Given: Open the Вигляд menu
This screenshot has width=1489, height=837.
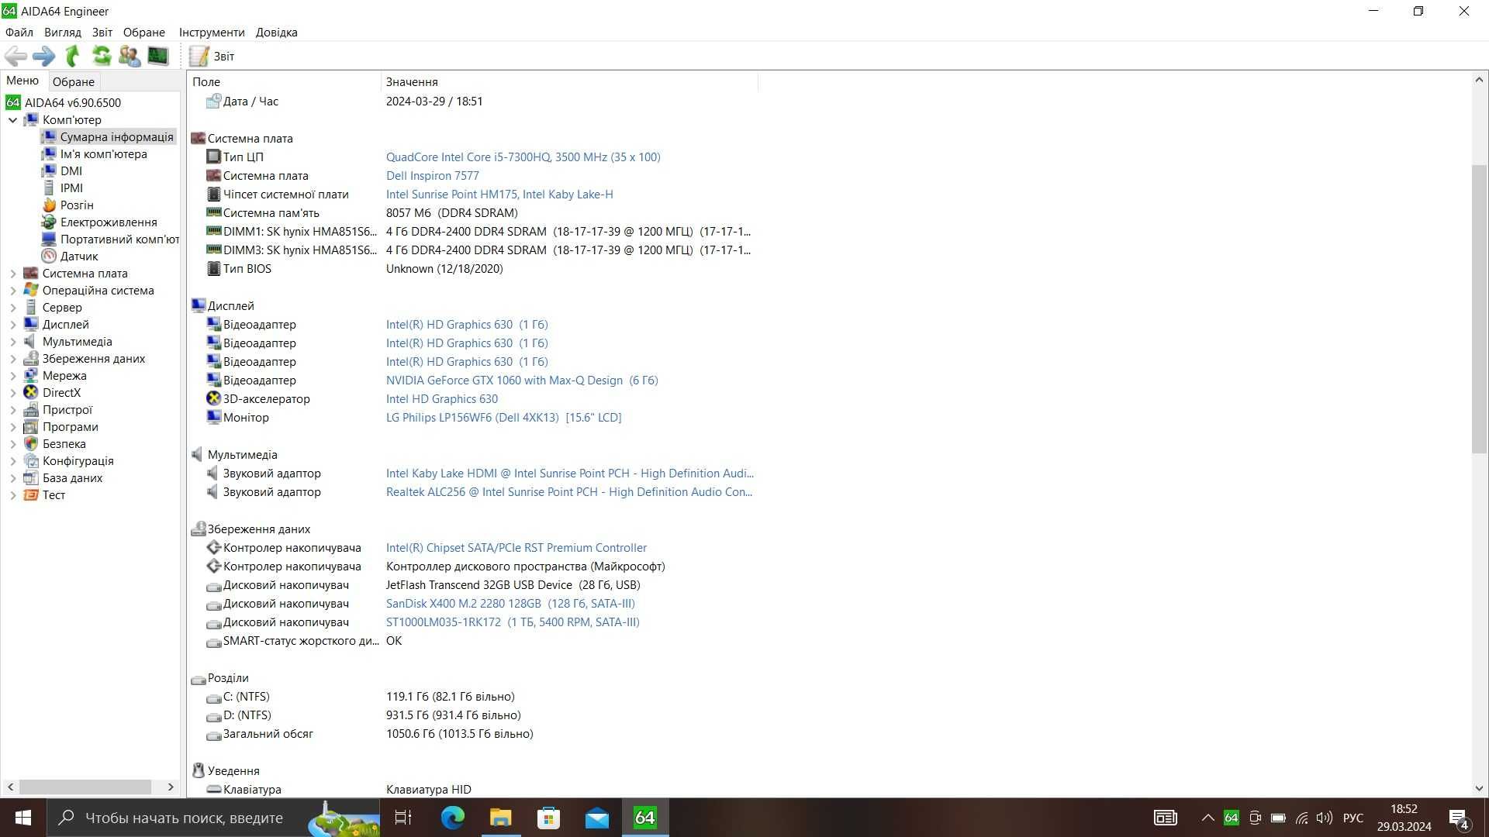Looking at the screenshot, I should coord(63,33).
